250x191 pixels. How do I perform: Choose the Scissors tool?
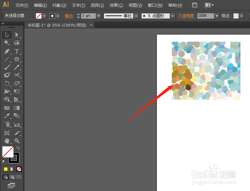(x=17, y=75)
